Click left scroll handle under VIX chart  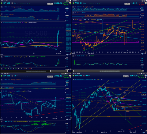pos(73,71)
